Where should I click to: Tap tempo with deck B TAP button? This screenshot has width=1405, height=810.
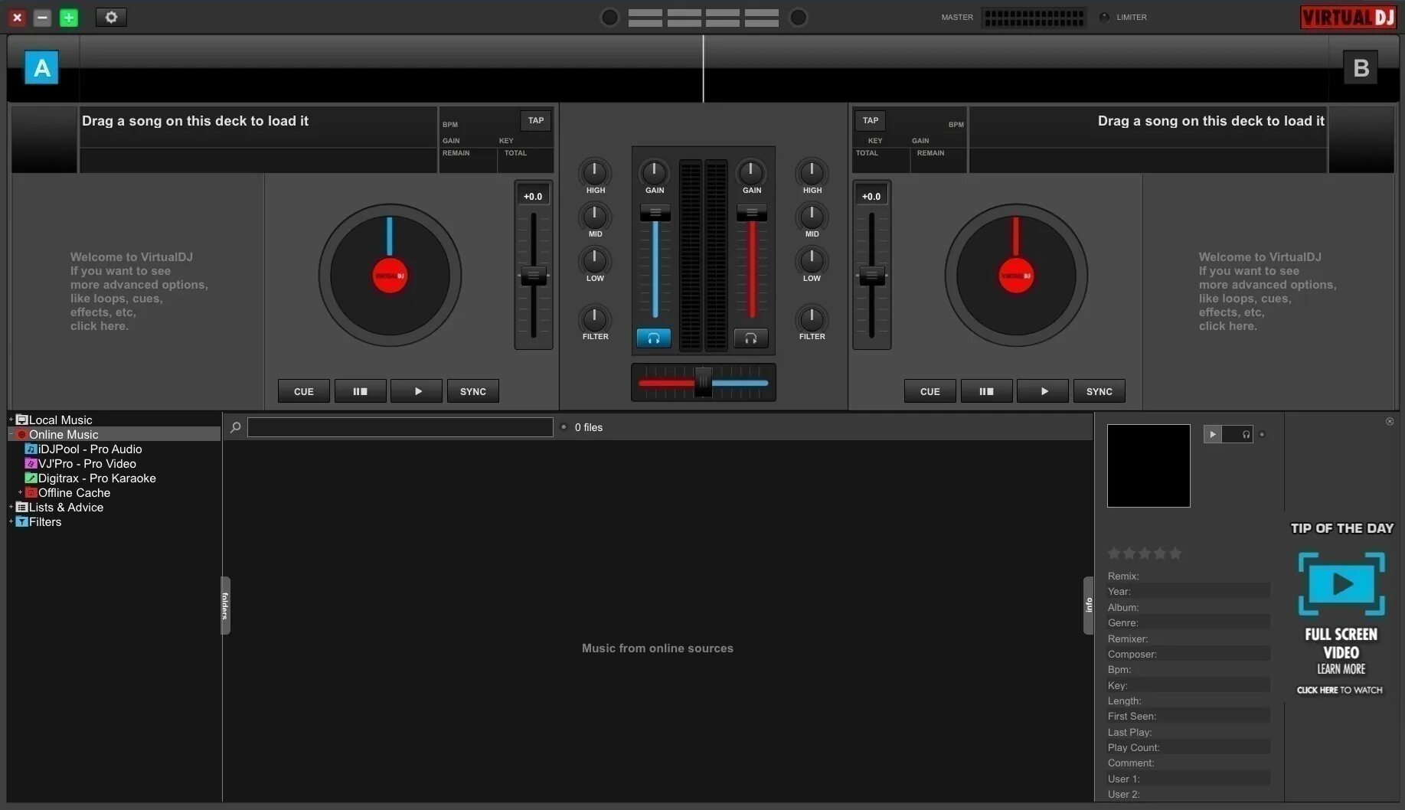click(871, 120)
